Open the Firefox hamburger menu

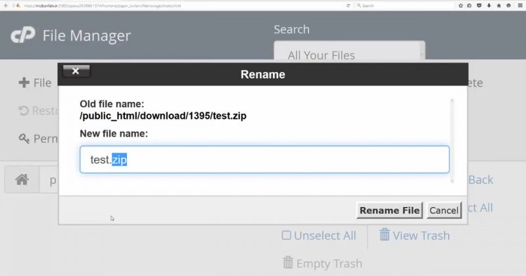(x=519, y=5)
